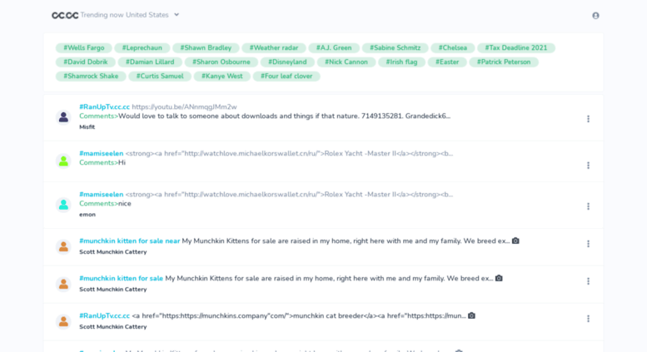
Task: Click camera icon on 'munchkin kitten for sale near' post
Action: click(515, 240)
